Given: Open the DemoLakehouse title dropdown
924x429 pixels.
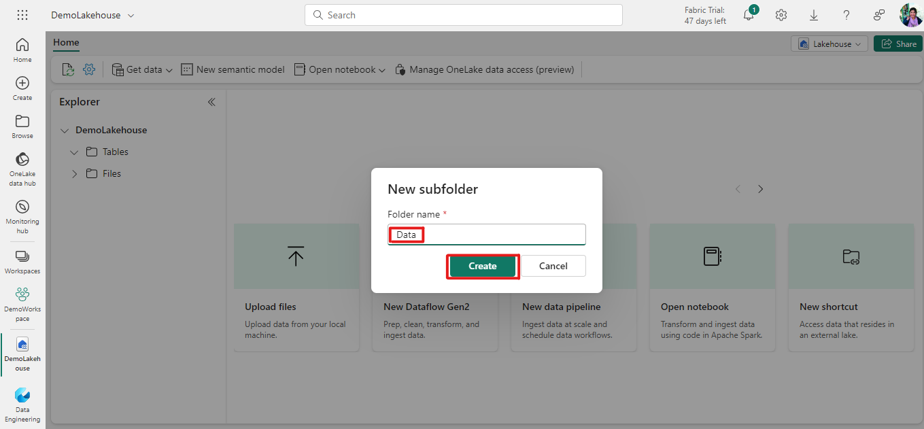Looking at the screenshot, I should click(x=92, y=15).
